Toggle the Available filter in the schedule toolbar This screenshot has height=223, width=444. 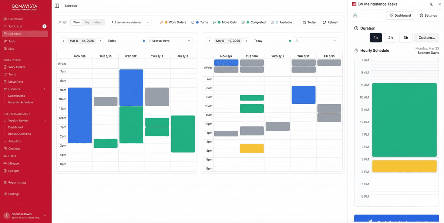point(282,22)
